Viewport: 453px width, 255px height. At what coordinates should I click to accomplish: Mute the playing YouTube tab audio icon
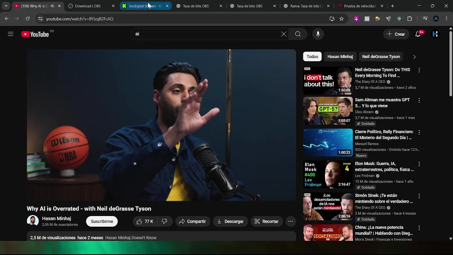point(52,6)
